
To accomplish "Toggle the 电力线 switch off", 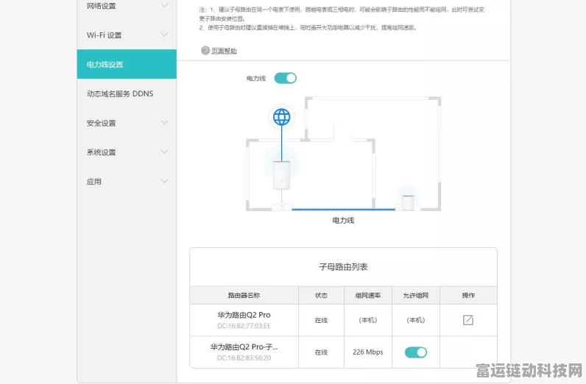I will click(285, 78).
